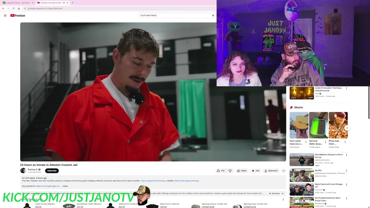Reload the page with the refresh icon
Screen dimensions: 370x208
click(x=13, y=8)
